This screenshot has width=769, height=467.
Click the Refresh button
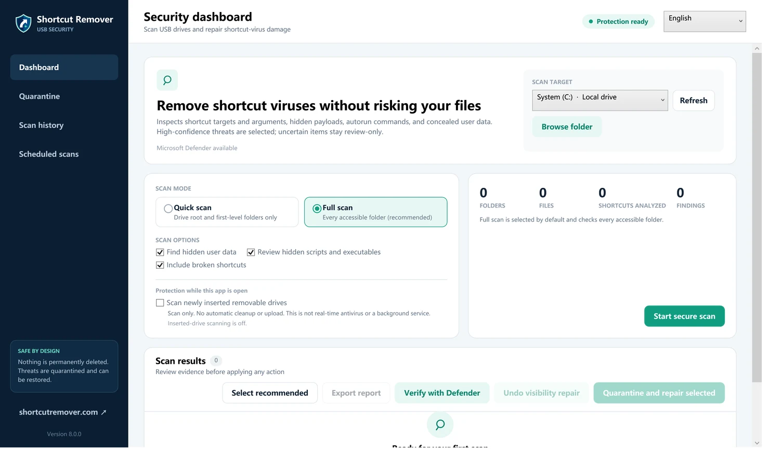694,101
